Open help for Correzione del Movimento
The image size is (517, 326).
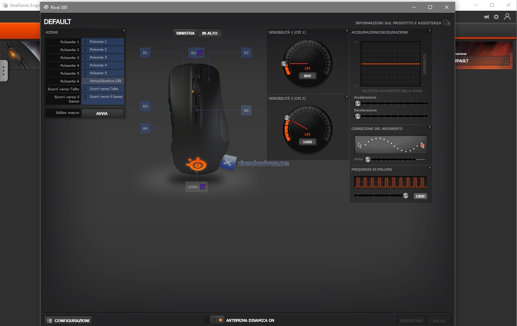pyautogui.click(x=429, y=127)
